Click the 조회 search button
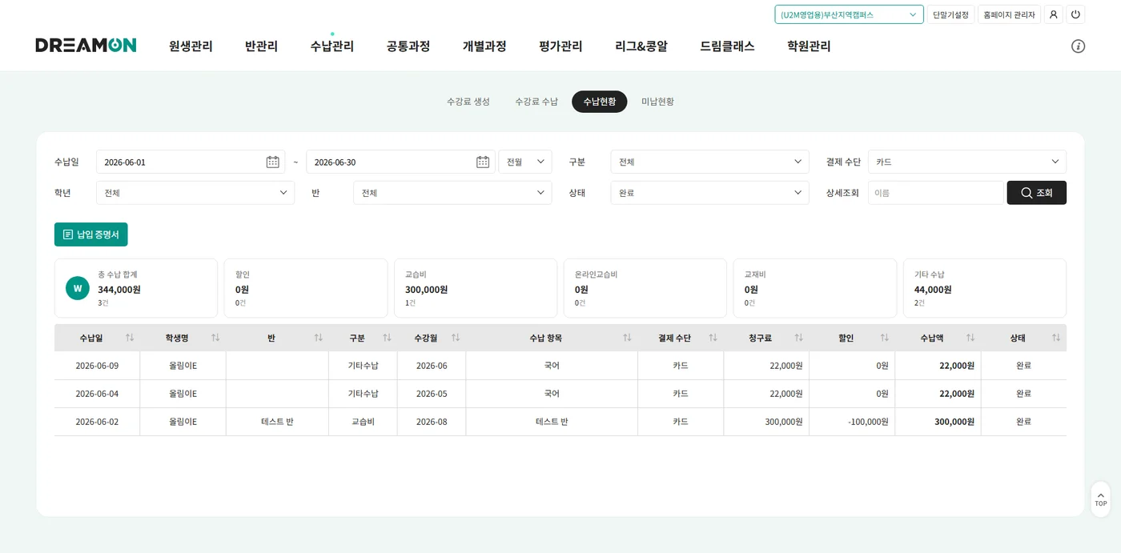The height and width of the screenshot is (553, 1121). (1036, 193)
